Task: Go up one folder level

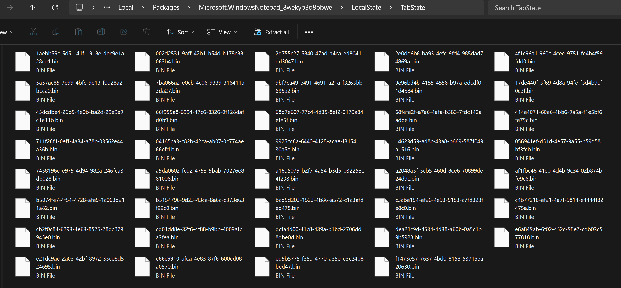Action: [x=32, y=8]
